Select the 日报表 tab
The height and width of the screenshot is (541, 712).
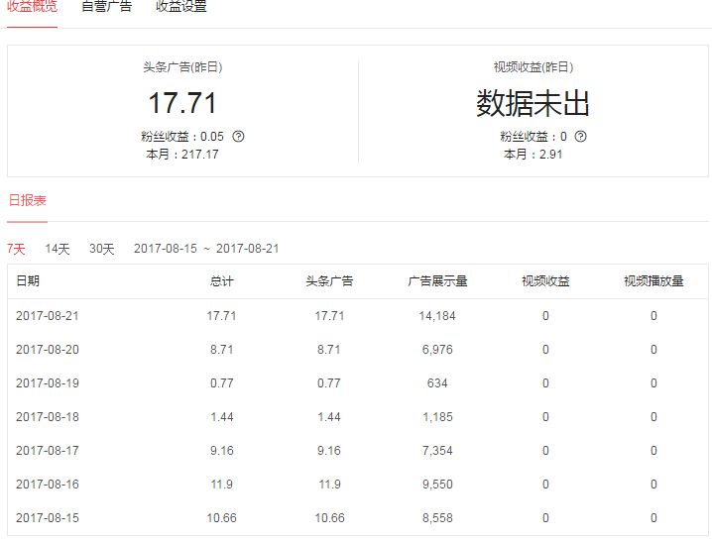pyautogui.click(x=28, y=200)
